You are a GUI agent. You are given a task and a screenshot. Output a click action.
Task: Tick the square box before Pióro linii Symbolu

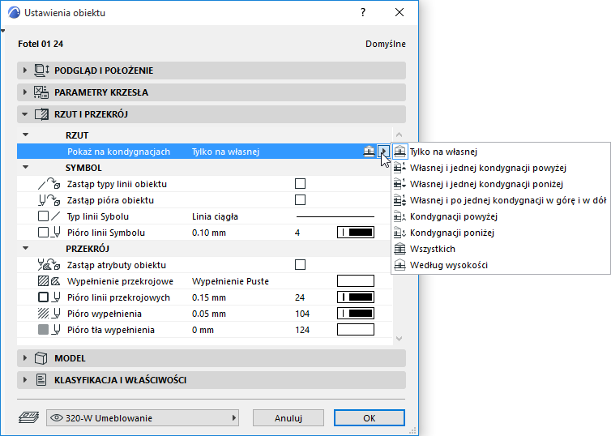click(x=43, y=233)
